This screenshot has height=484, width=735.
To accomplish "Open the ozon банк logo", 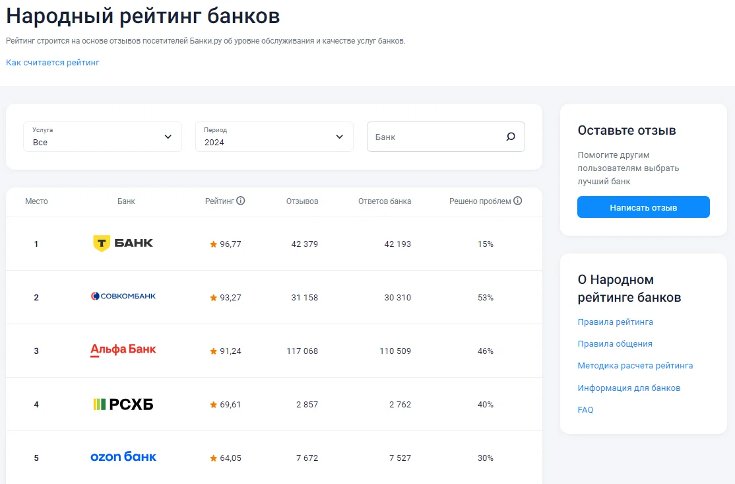I will point(123,457).
